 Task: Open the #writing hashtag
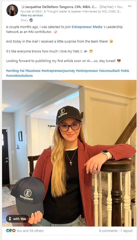(12, 71)
